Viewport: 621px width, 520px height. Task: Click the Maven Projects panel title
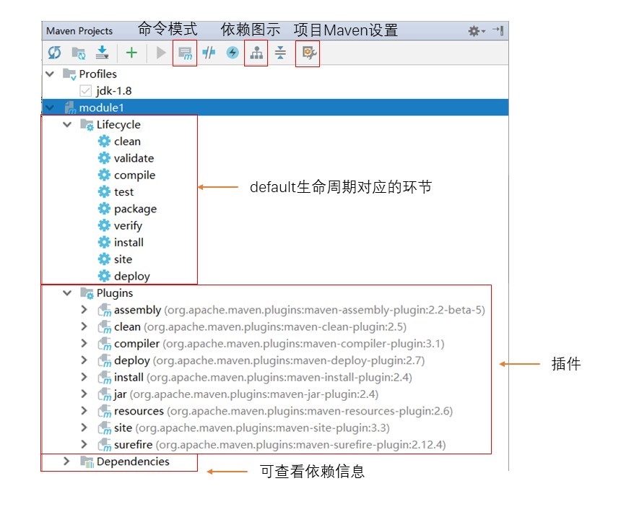[x=79, y=31]
